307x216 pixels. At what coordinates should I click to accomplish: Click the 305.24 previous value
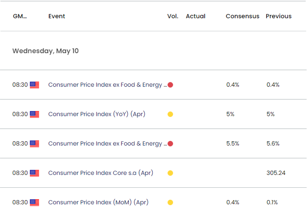click(276, 173)
